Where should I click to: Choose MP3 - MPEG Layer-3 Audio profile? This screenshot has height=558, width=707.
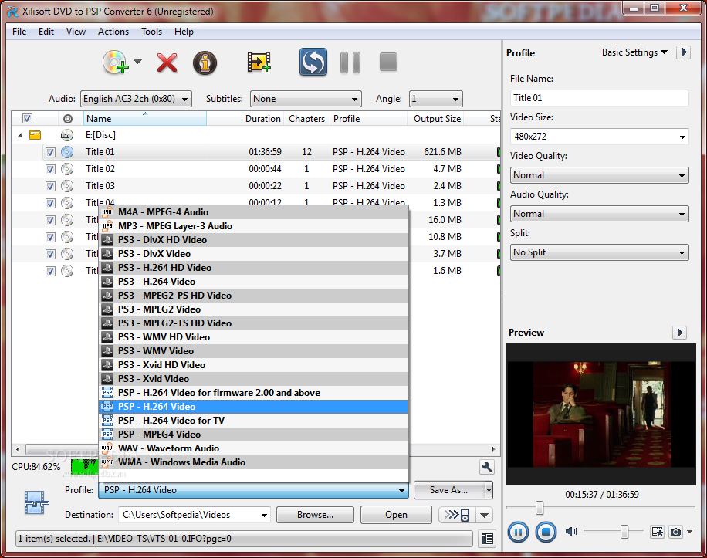point(253,226)
